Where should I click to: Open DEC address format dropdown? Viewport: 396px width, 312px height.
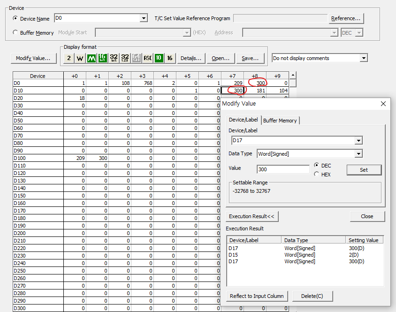pyautogui.click(x=359, y=32)
